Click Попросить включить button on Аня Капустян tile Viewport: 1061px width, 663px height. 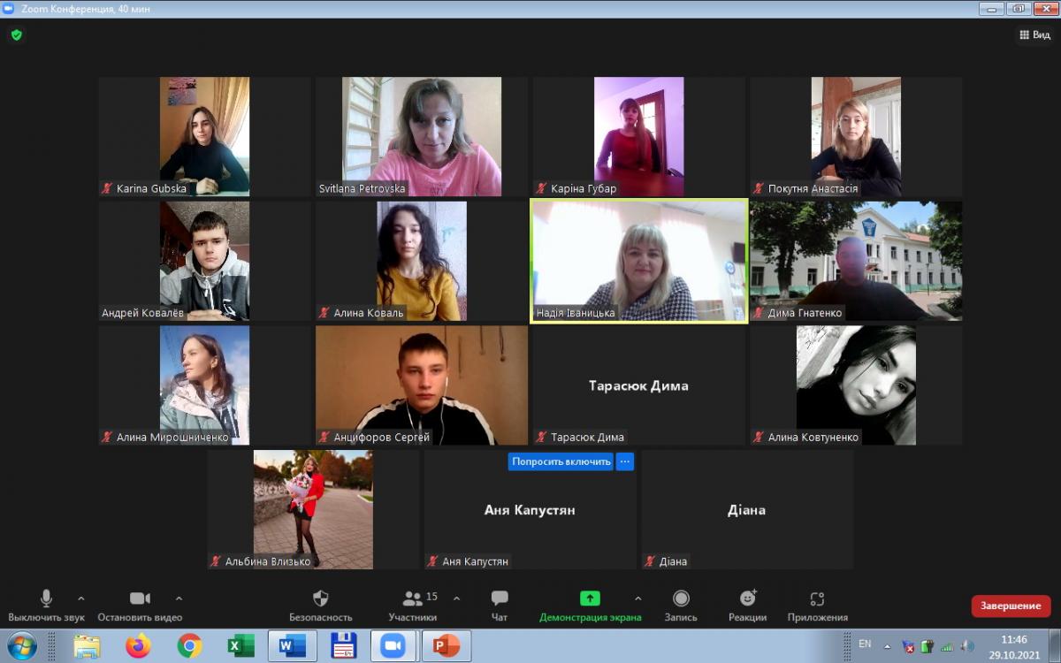coord(561,461)
